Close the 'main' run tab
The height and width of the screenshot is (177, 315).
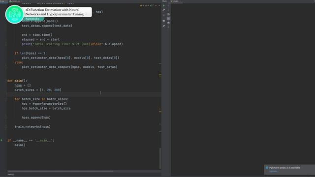pyautogui.click(x=180, y=1)
